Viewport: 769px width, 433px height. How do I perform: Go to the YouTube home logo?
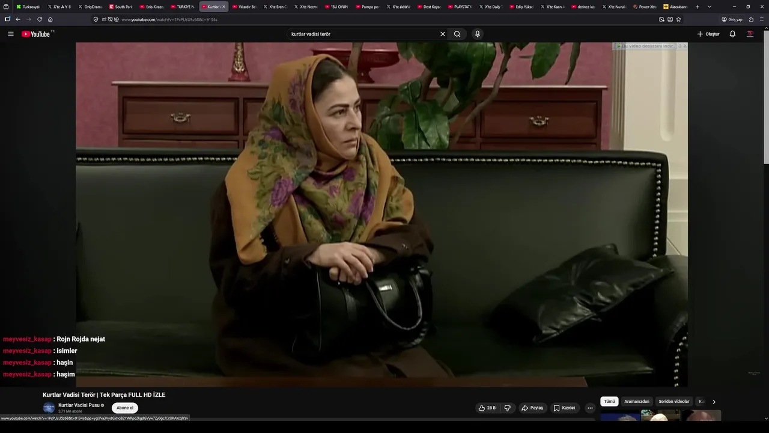tap(37, 34)
